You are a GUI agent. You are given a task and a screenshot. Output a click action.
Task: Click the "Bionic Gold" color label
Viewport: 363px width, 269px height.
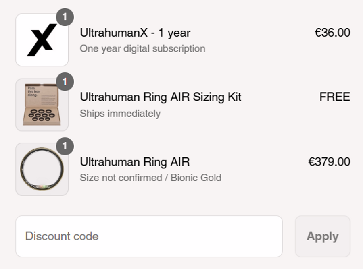point(196,178)
